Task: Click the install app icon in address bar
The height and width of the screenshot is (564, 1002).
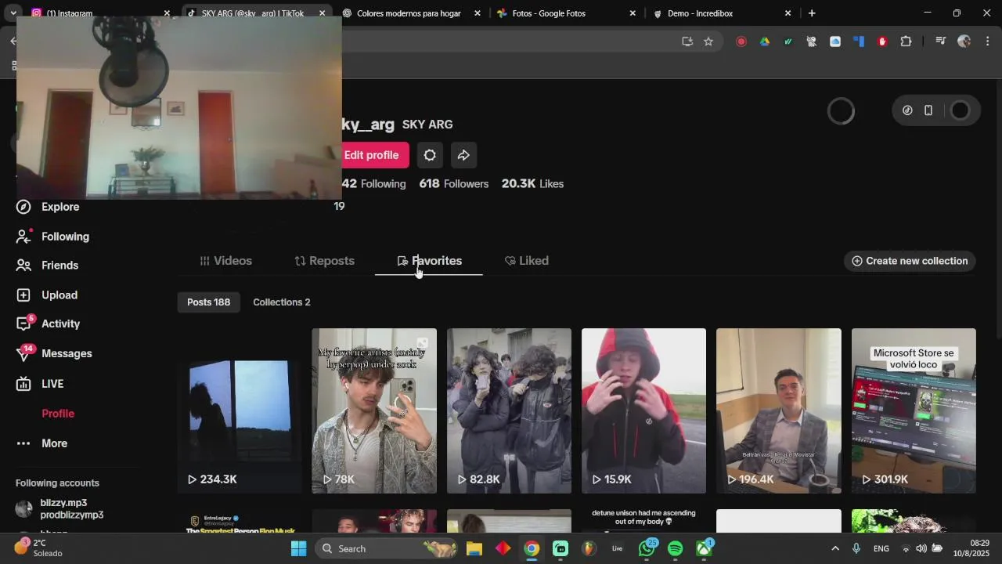Action: click(687, 42)
